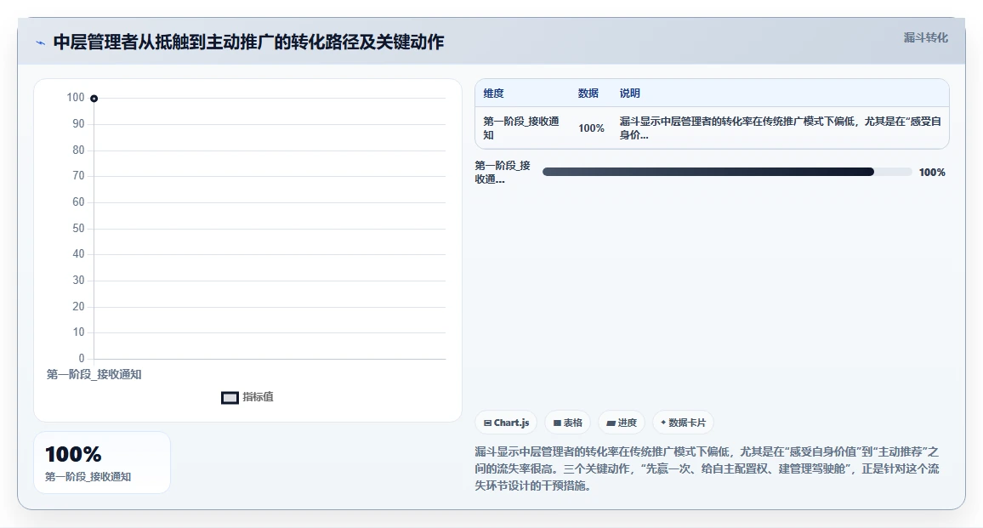Toggle the 指标值 legend swatch
The height and width of the screenshot is (528, 983).
click(x=230, y=398)
